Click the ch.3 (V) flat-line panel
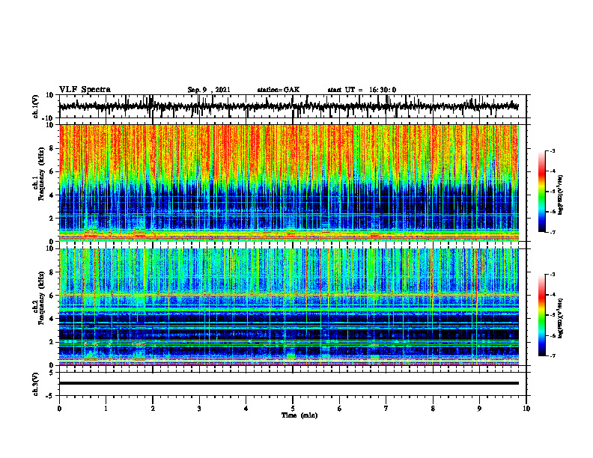The image size is (593, 458). coord(293,384)
